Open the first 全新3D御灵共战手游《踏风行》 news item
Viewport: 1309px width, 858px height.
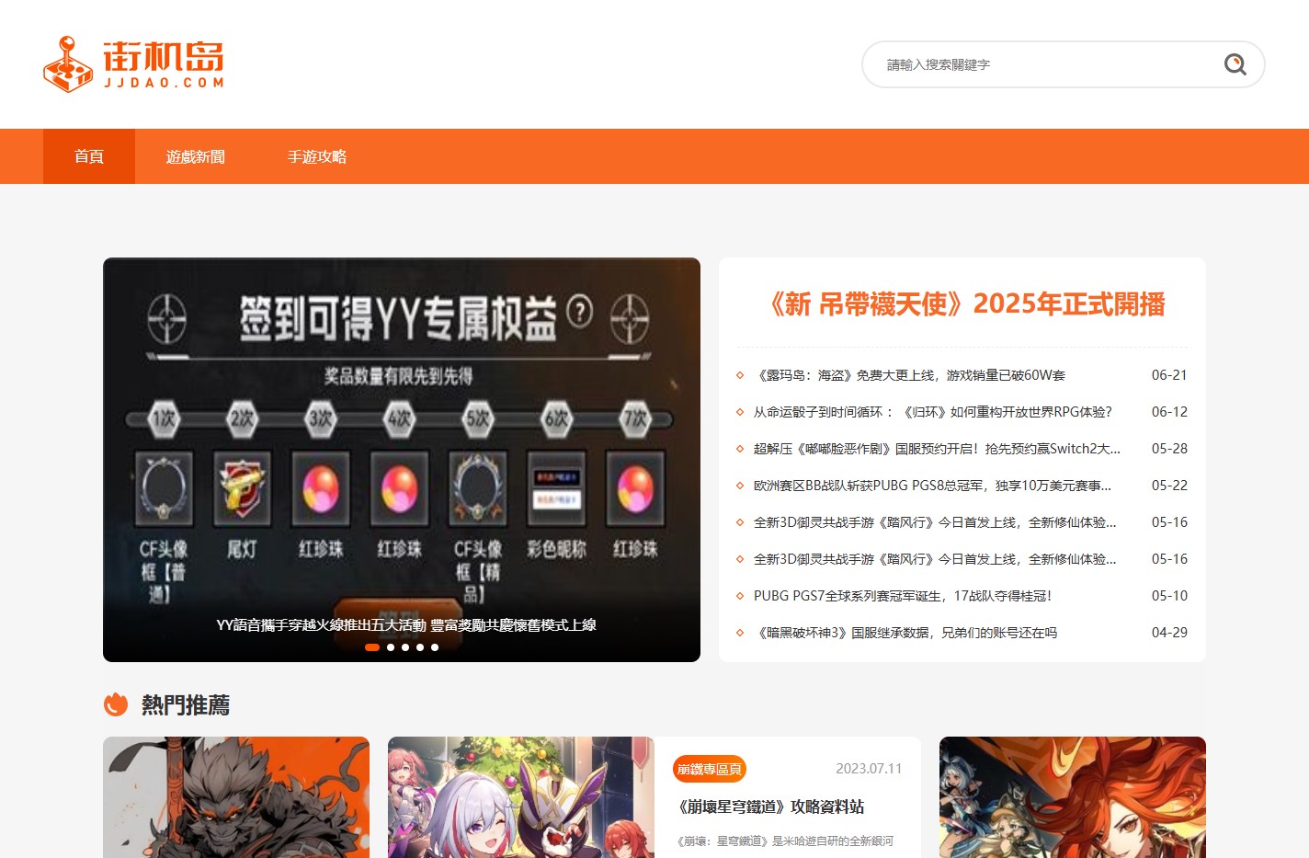(935, 522)
